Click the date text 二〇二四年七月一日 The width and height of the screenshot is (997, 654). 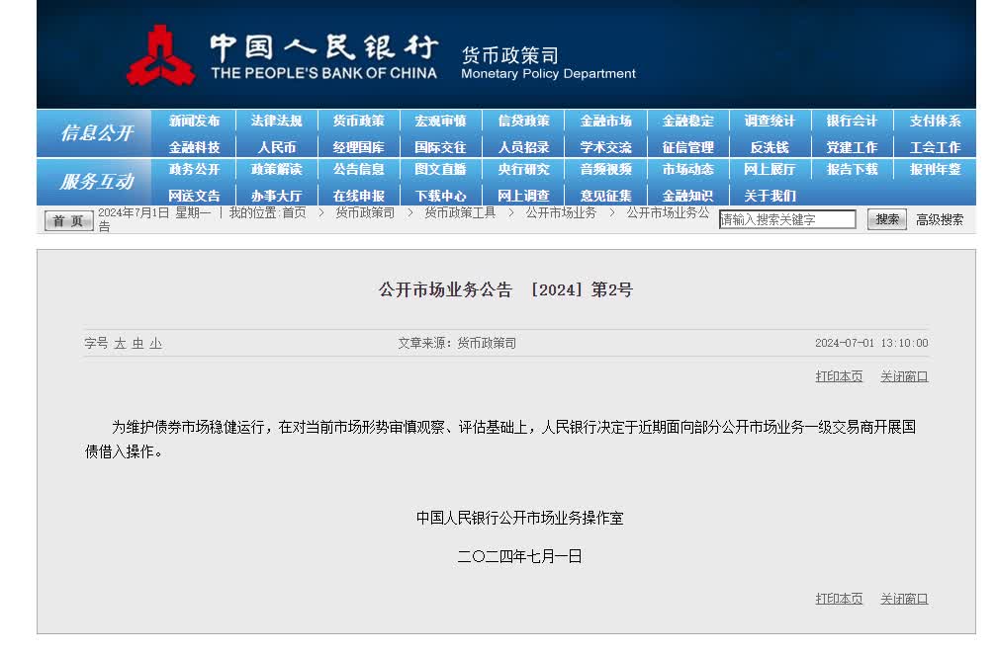[519, 557]
